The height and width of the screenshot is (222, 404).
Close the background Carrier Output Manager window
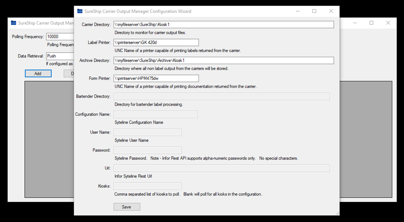(388, 23)
